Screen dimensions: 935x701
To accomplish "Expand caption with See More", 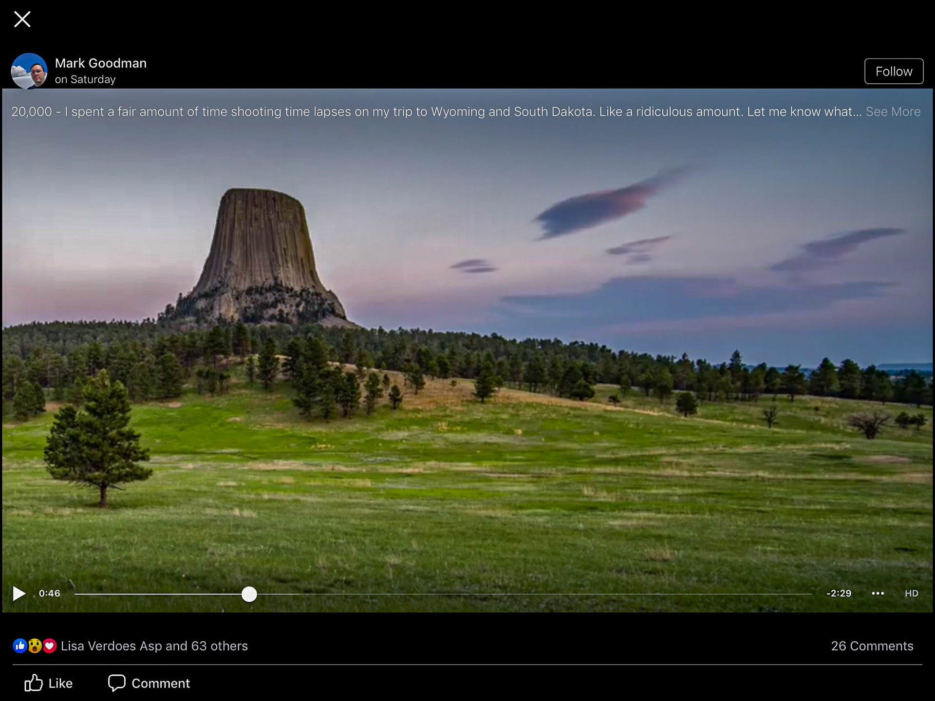I will click(x=893, y=112).
